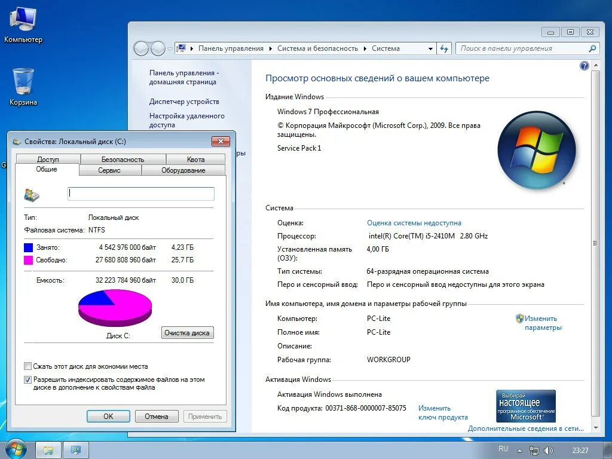Toggle the Сжать этот диск checkbox
The width and height of the screenshot is (612, 459).
[27, 366]
